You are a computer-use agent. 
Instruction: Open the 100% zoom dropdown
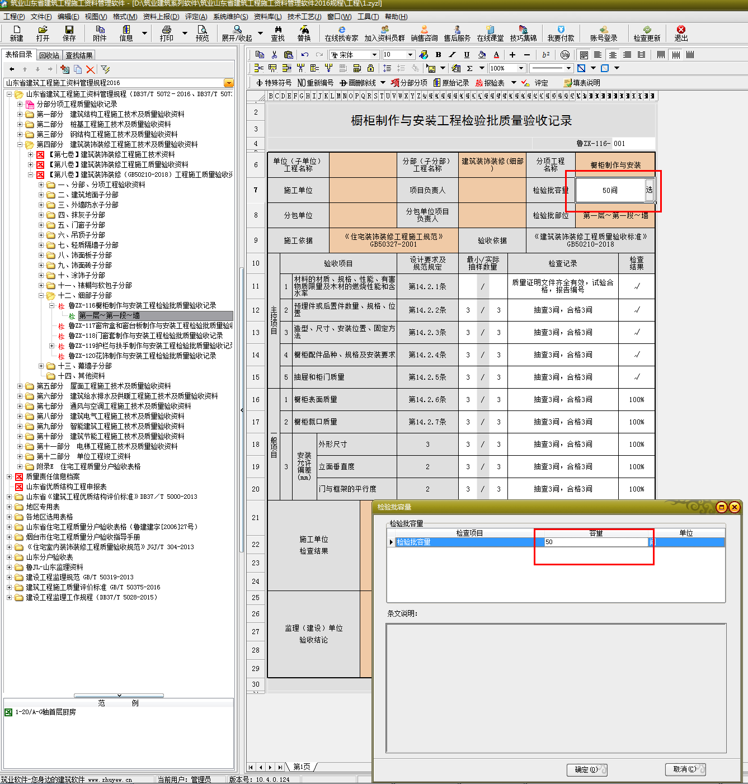(x=521, y=68)
